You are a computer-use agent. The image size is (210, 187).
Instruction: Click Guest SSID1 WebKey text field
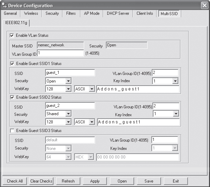coord(138,89)
